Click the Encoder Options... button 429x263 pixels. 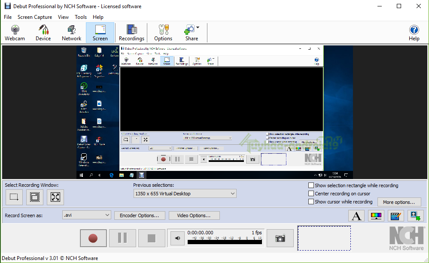(140, 215)
